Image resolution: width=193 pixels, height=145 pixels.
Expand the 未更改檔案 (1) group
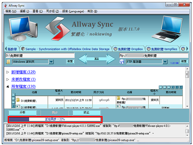[x=8, y=80]
